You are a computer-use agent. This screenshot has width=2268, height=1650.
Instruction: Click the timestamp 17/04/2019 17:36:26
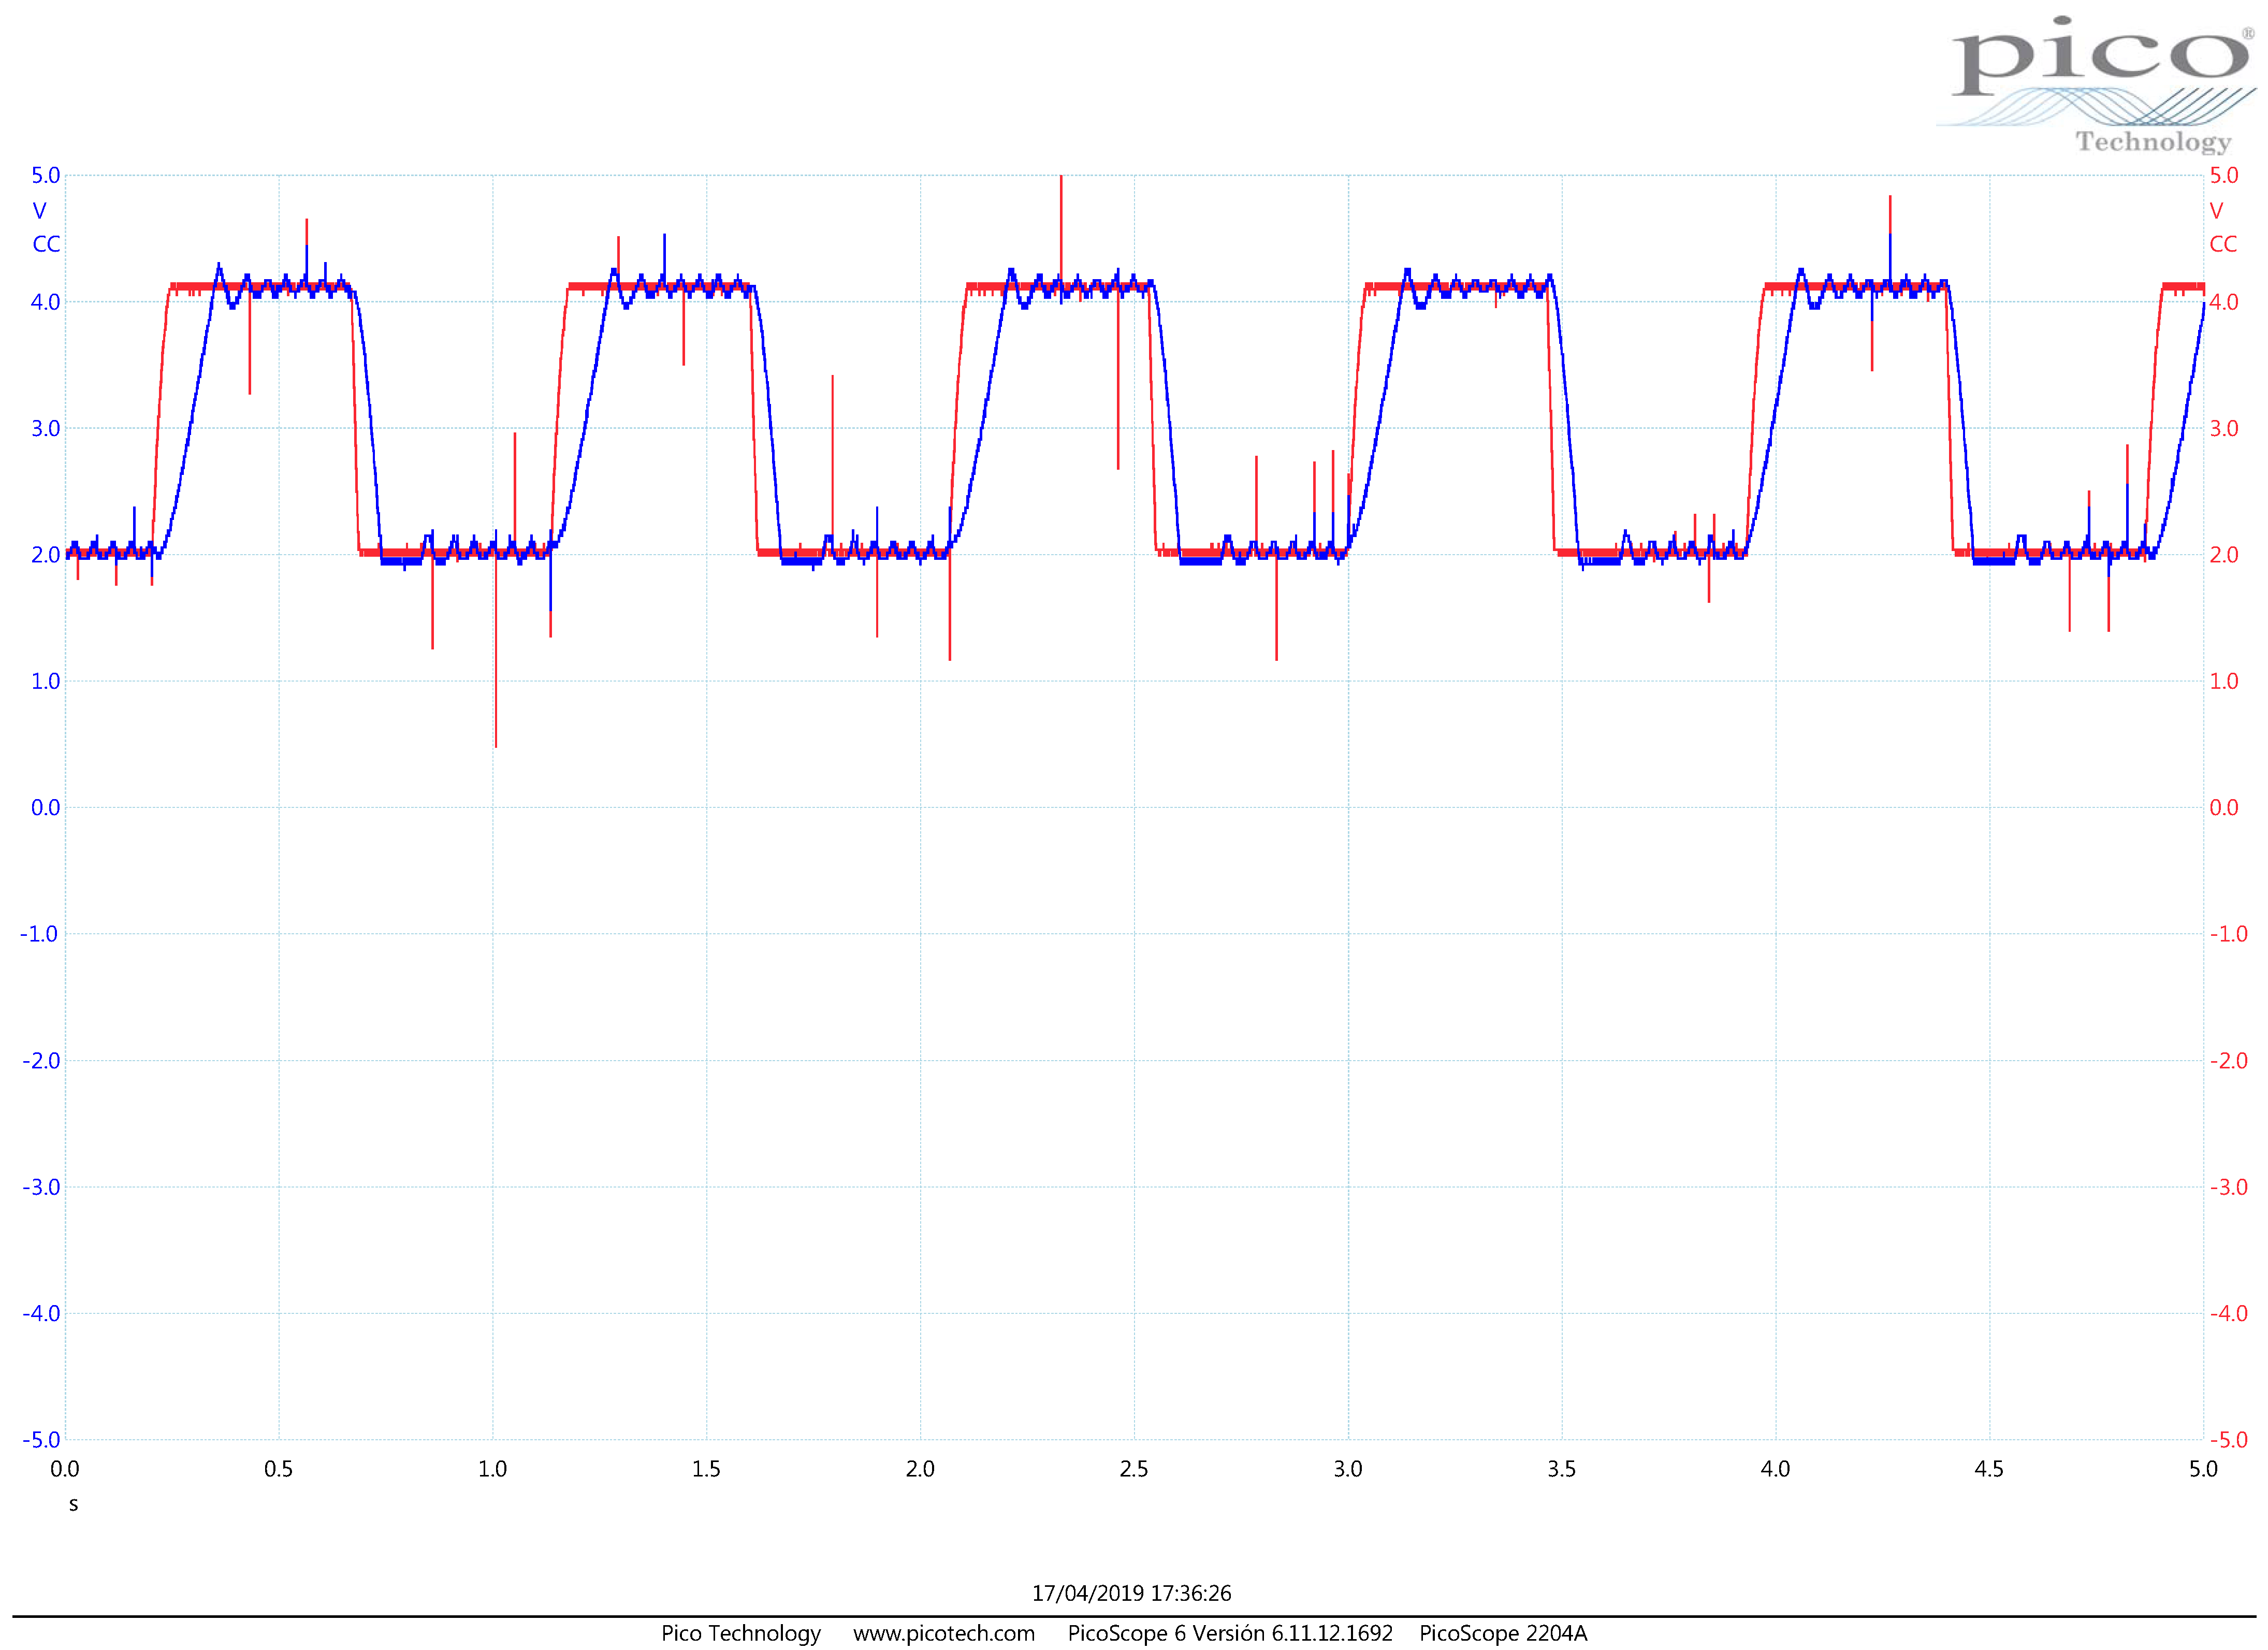tap(1131, 1593)
